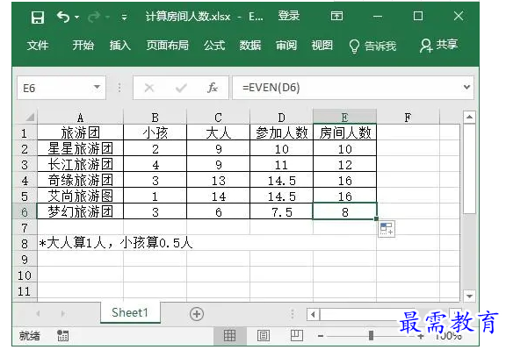This screenshot has width=506, height=350.
Task: Open the 数据 tab
Action: point(250,45)
